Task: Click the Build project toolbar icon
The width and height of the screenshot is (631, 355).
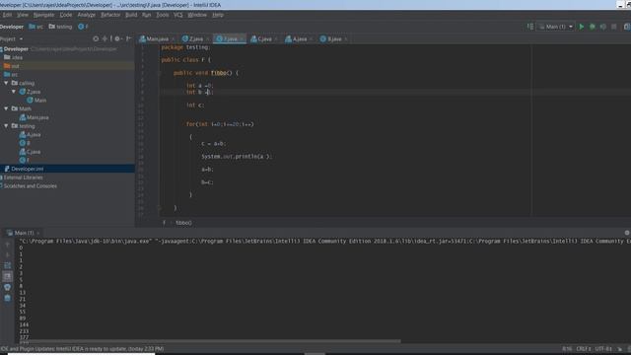Action: (530, 27)
